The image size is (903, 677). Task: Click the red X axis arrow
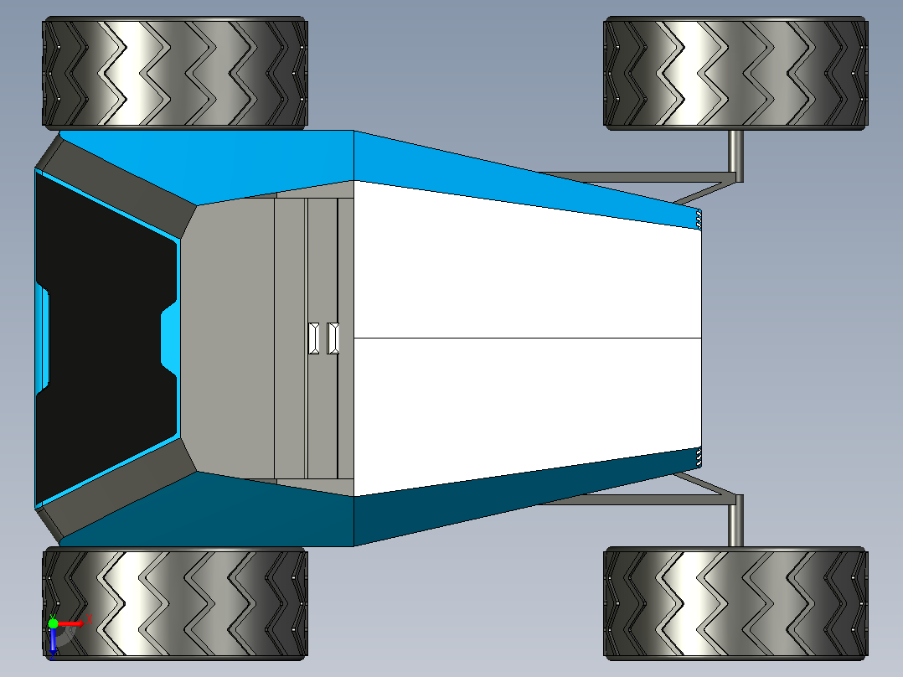[x=70, y=623]
